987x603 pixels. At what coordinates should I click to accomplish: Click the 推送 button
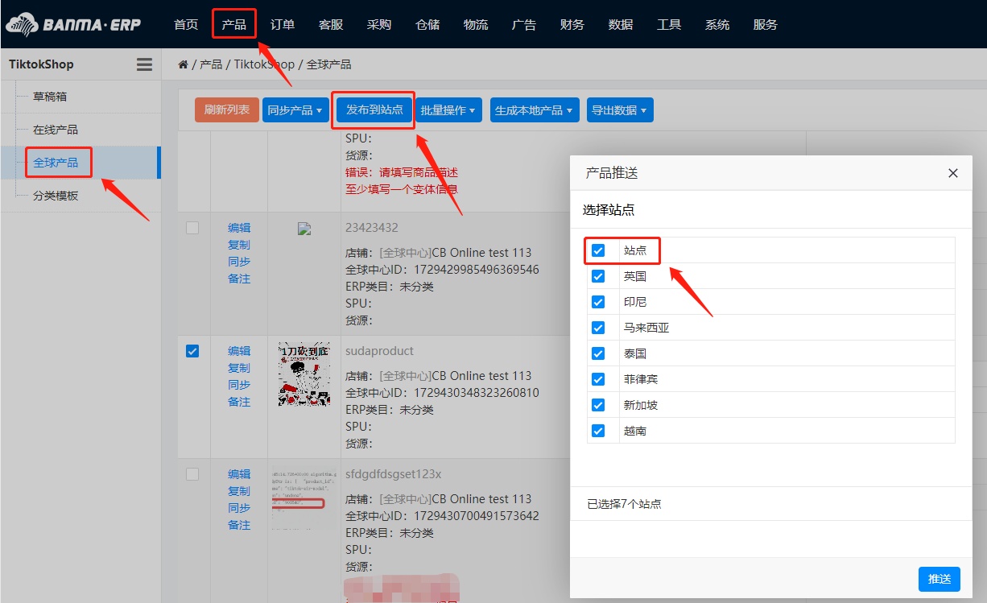point(939,579)
